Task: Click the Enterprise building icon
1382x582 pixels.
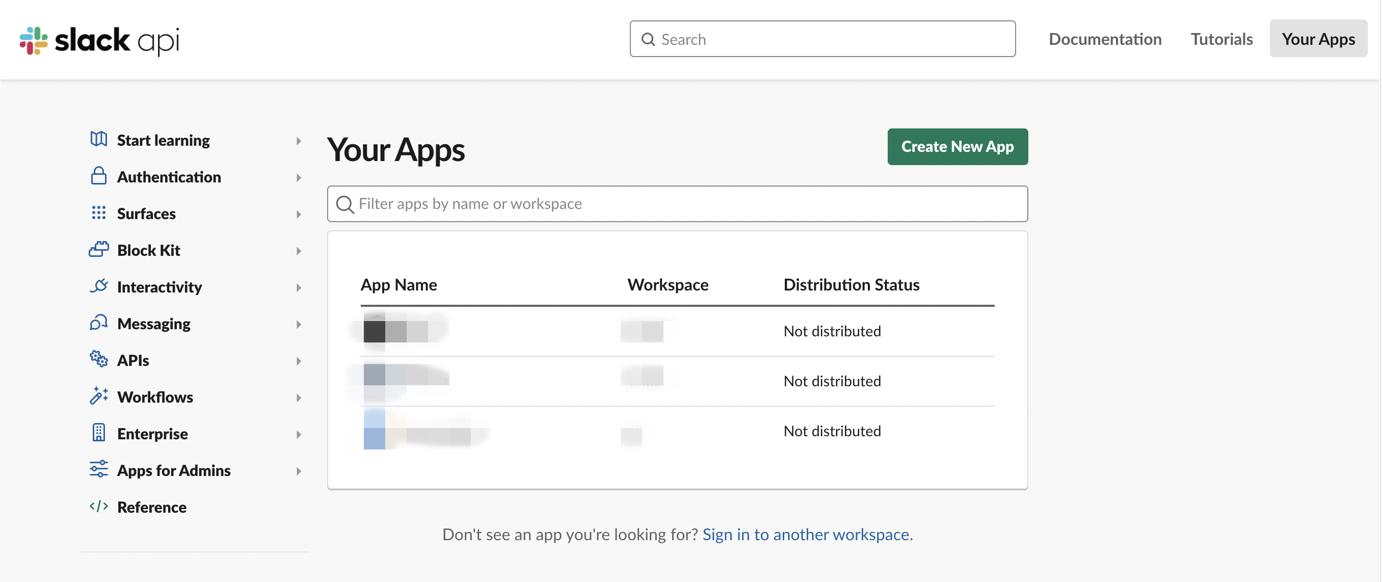Action: point(99,433)
